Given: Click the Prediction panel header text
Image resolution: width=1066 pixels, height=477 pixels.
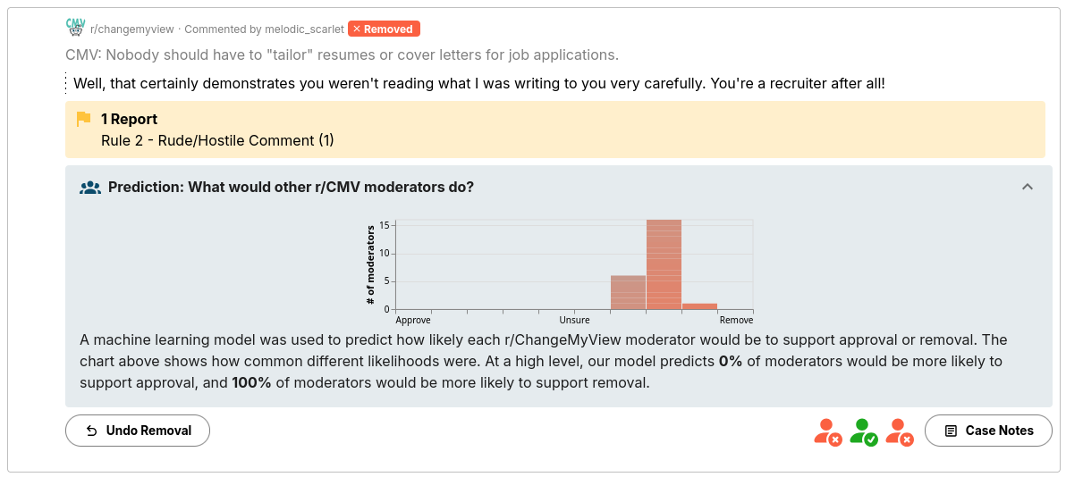Looking at the screenshot, I should pyautogui.click(x=291, y=187).
